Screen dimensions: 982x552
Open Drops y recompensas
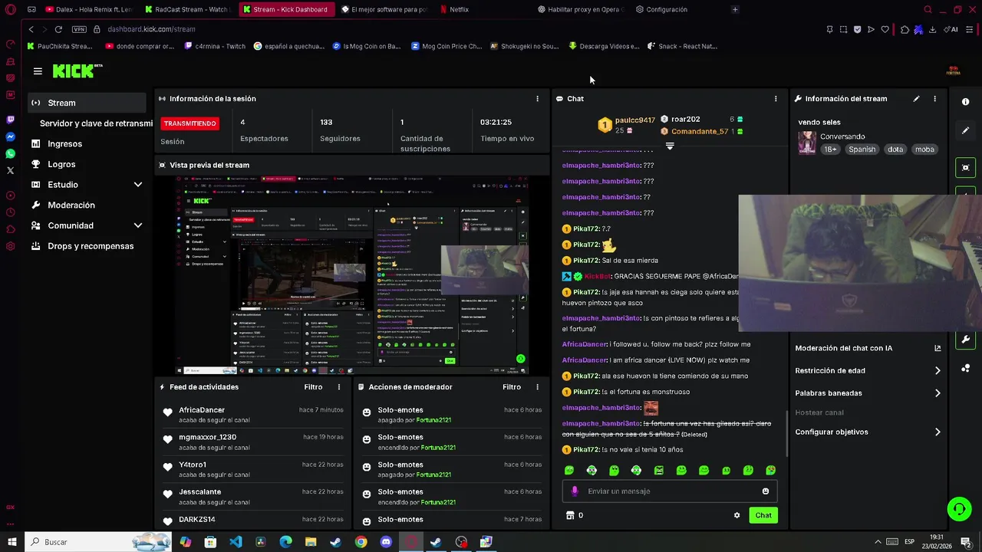[x=91, y=246]
